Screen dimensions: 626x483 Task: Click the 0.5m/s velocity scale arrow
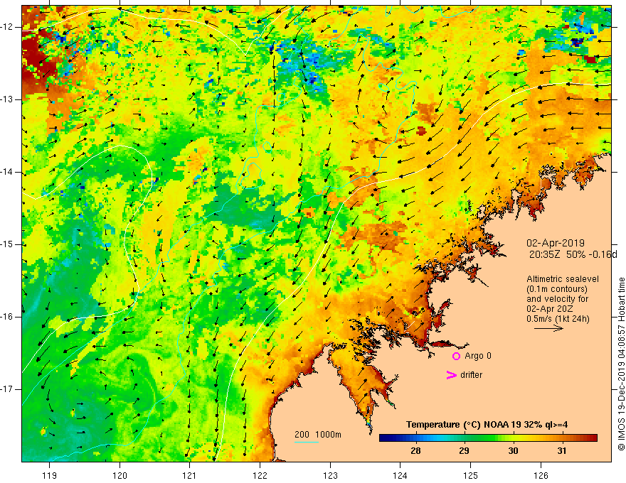[548, 328]
